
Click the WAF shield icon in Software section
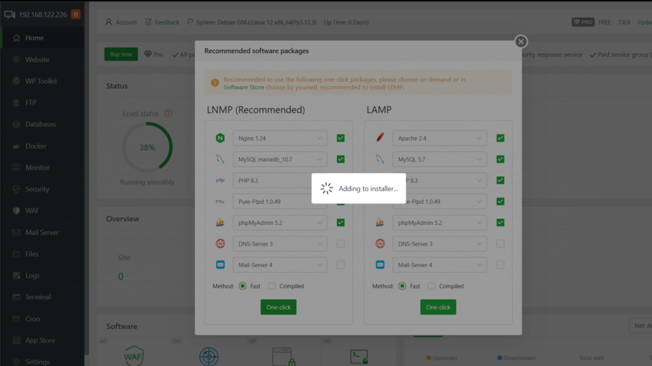(134, 355)
